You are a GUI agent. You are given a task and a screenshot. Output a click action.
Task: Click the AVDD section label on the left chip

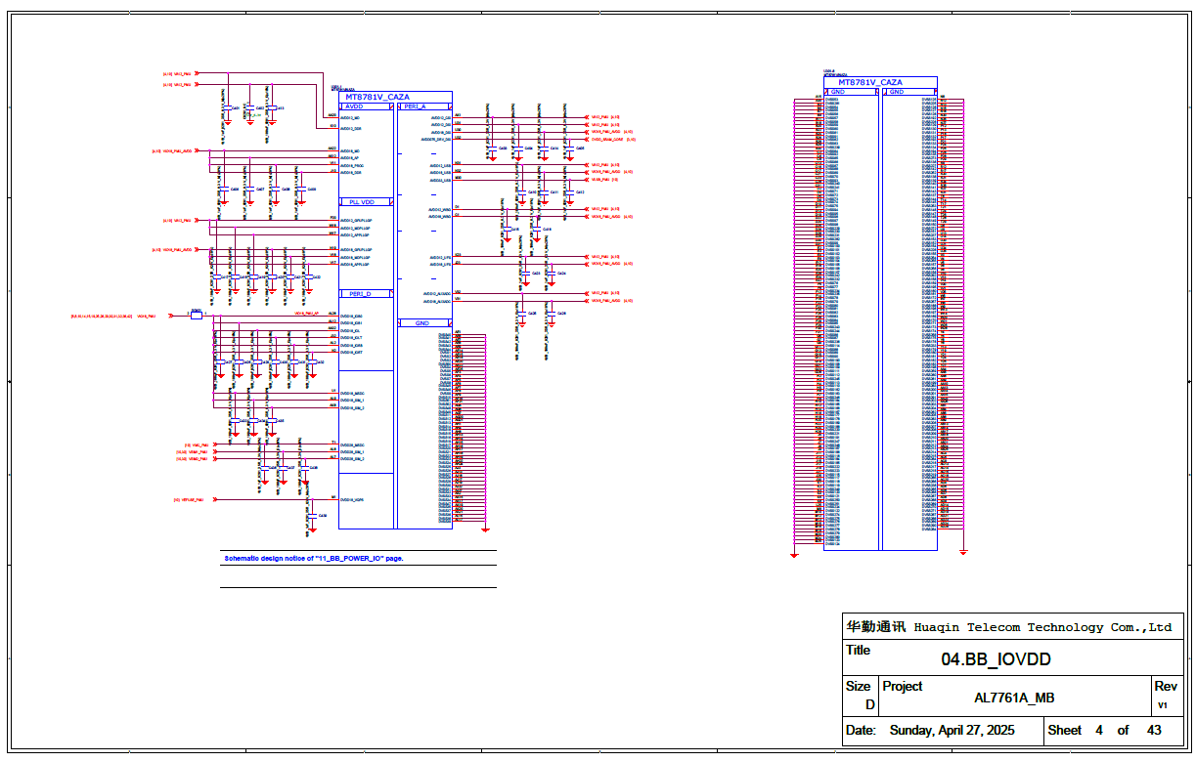(354, 106)
